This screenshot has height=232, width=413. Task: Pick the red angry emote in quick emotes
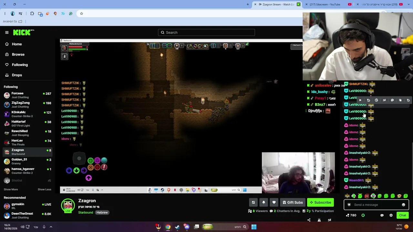[367, 196]
